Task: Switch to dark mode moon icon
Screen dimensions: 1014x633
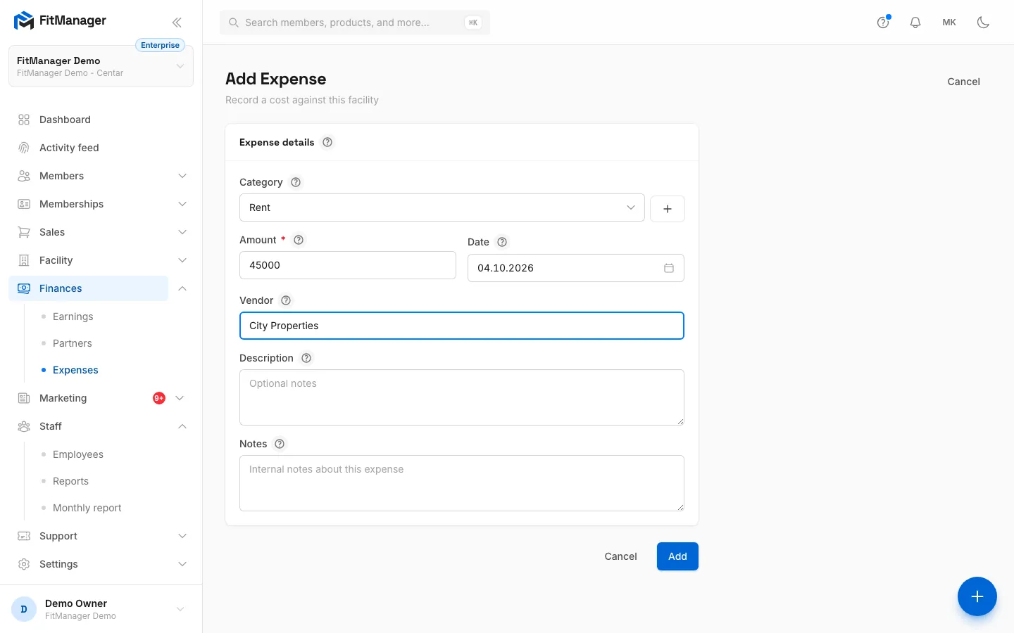Action: click(984, 23)
